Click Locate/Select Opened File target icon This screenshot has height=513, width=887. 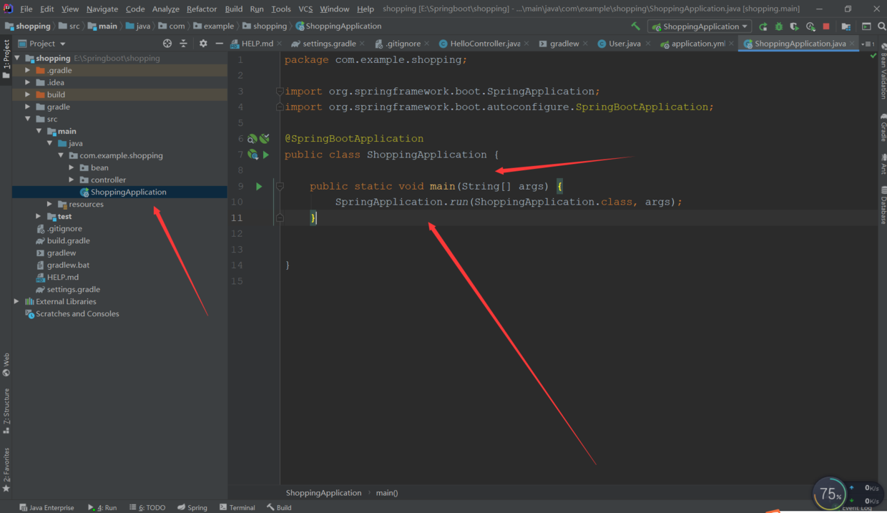(x=167, y=44)
